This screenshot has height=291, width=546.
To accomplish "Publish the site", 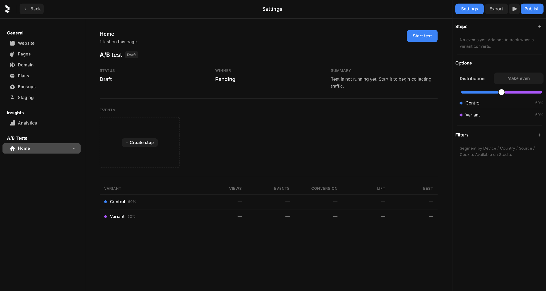I will pyautogui.click(x=532, y=9).
